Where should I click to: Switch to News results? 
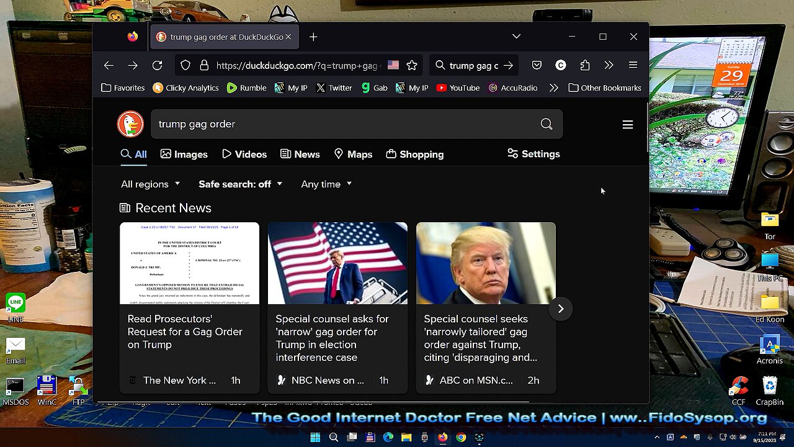tap(300, 154)
